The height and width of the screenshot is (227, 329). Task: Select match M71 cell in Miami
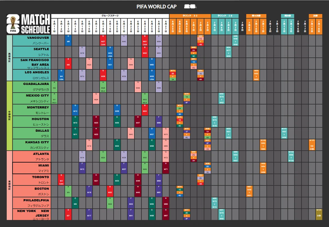coord(166,168)
